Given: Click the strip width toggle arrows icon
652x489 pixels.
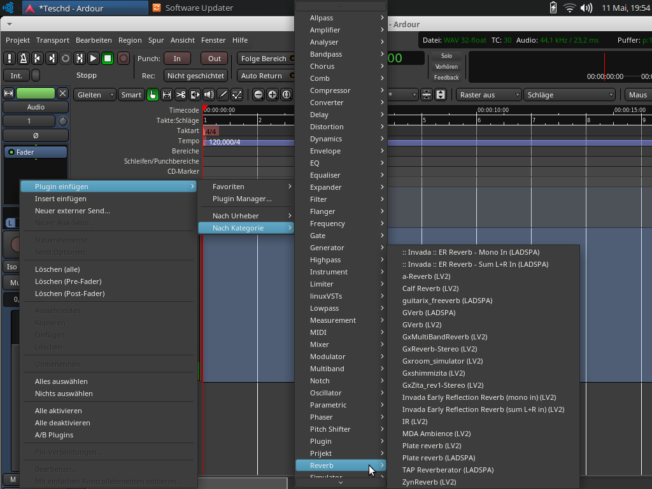Looking at the screenshot, I should point(8,94).
